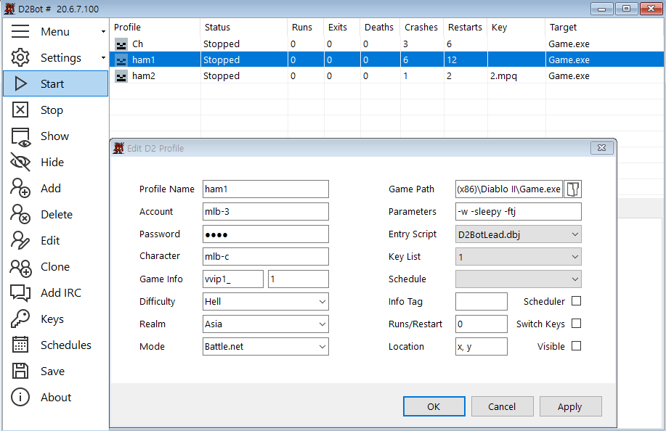Image resolution: width=666 pixels, height=431 pixels.
Task: Open the Menu item in sidebar
Action: [55, 31]
